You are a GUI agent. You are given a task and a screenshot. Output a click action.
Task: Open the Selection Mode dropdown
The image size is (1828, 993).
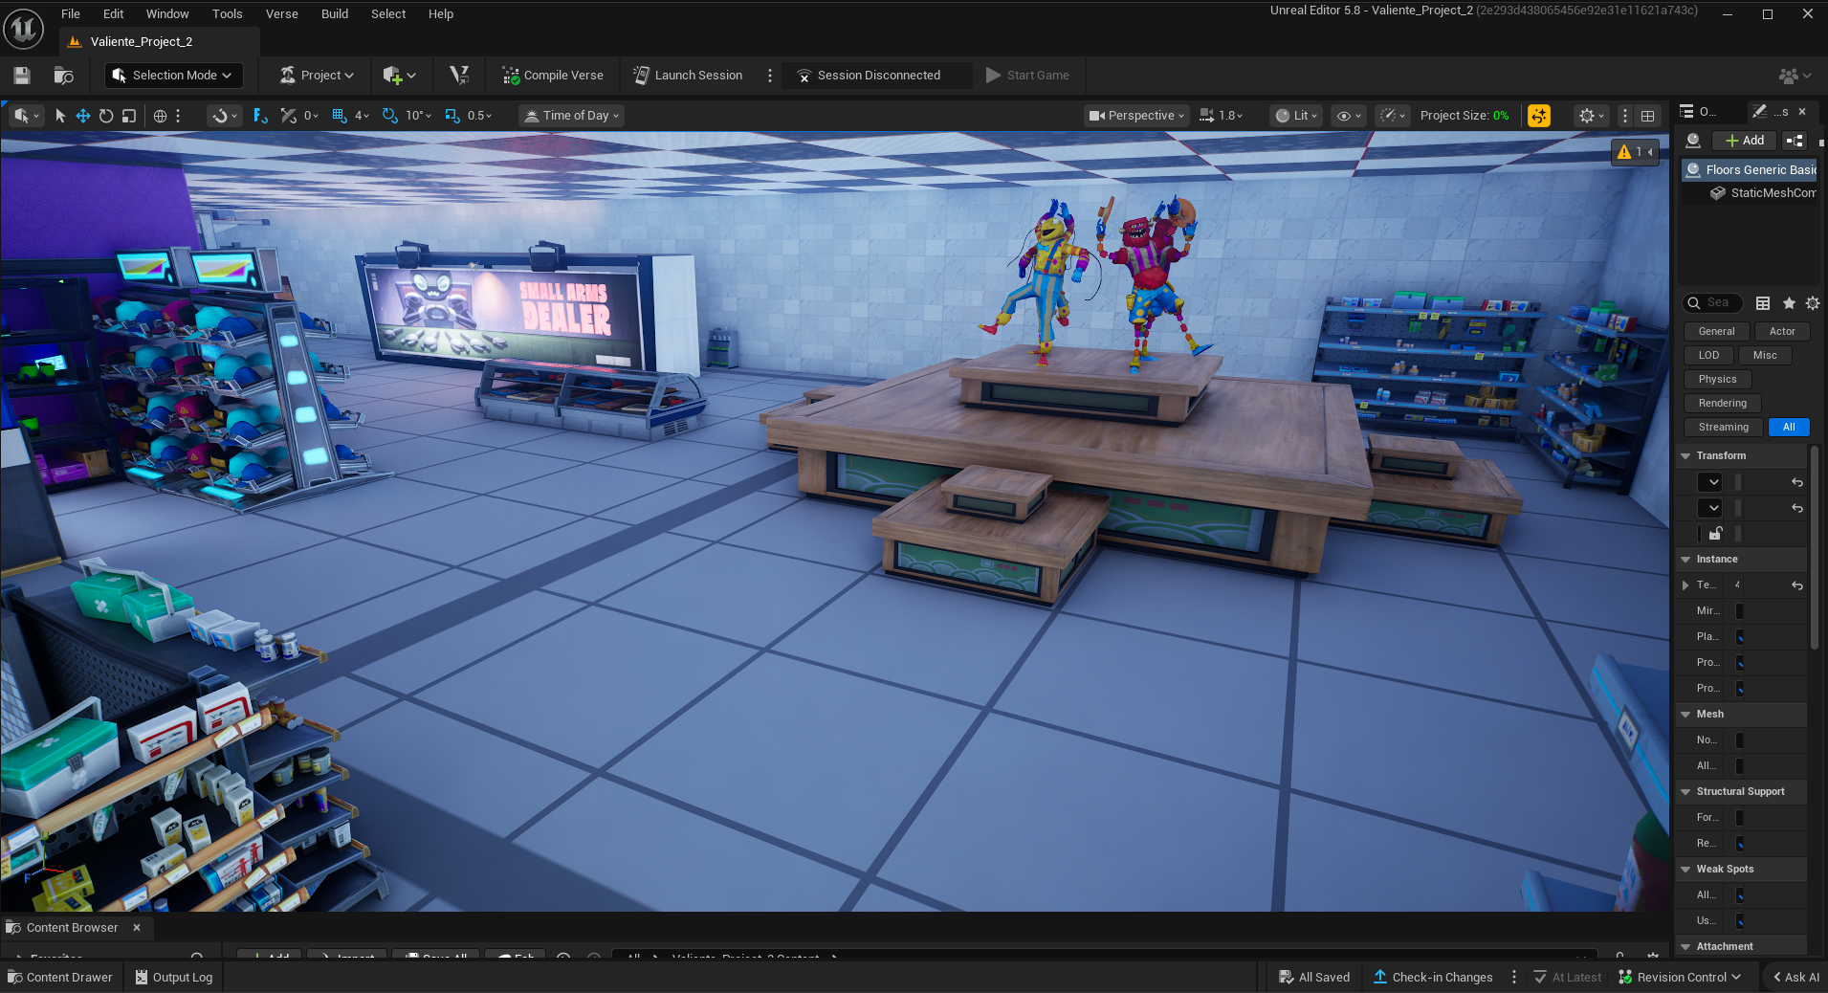tap(172, 76)
